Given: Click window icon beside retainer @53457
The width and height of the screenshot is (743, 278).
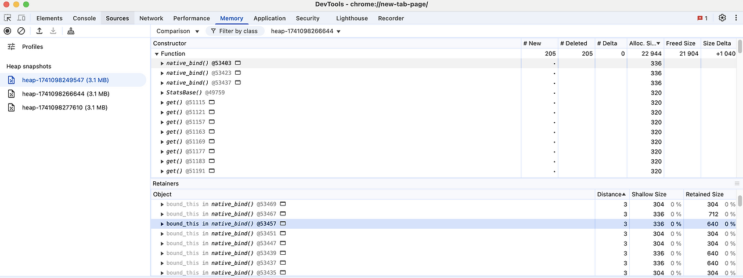Looking at the screenshot, I should 283,224.
